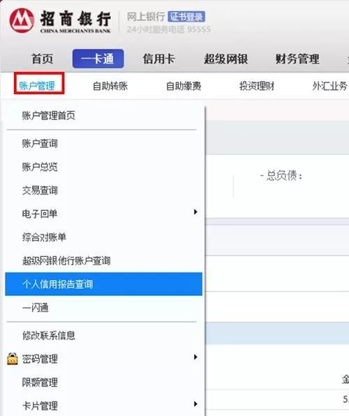The height and width of the screenshot is (416, 349).
Task: Click 个人信用报告查询 highlighted entry
Action: click(x=103, y=284)
